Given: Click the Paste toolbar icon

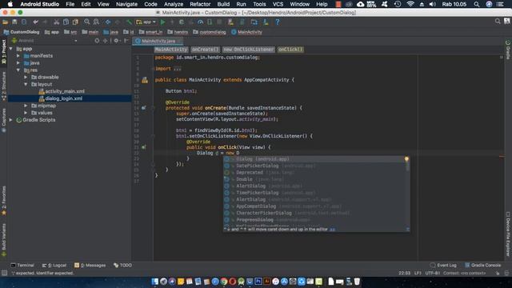Looking at the screenshot, I should tap(75, 22).
